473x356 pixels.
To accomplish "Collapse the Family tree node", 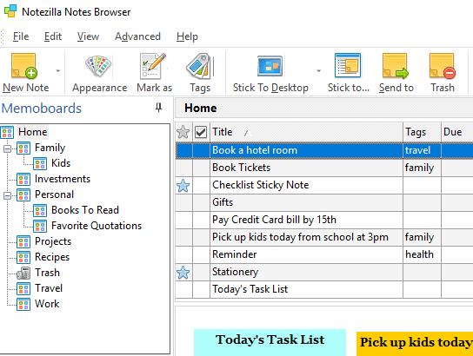I will coord(7,148).
